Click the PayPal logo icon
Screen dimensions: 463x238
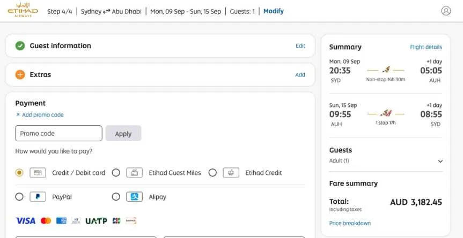coord(38,197)
